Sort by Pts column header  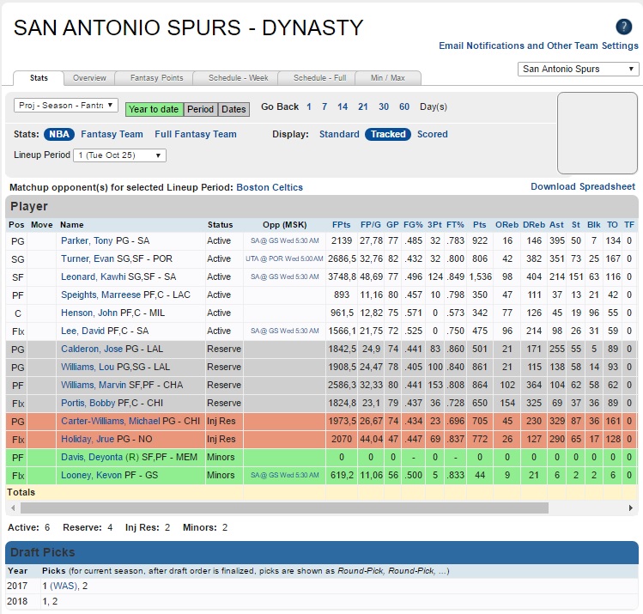point(479,225)
